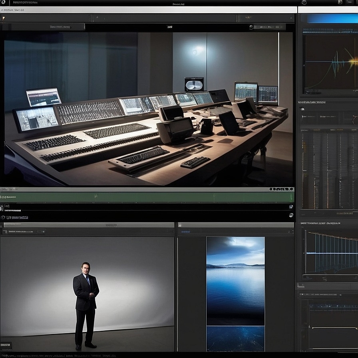Click small oval icon atop right mixer panel

[x=302, y=109]
